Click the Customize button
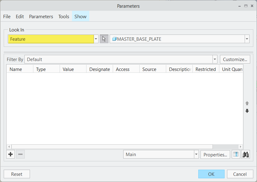257x182 pixels. (235, 59)
